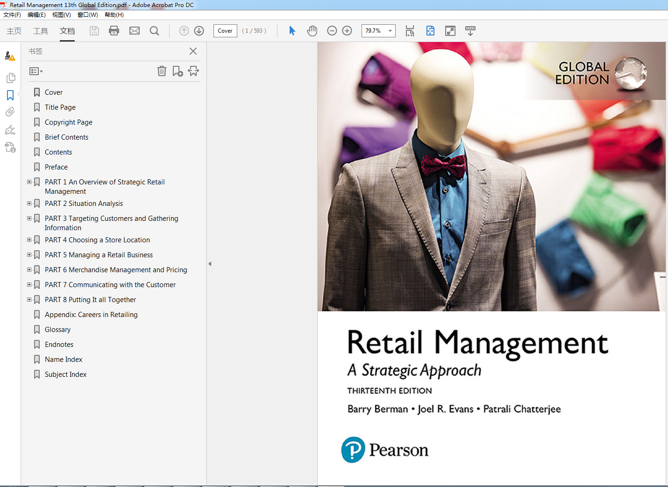
Task: Zoom in with plus icon
Action: click(x=347, y=31)
